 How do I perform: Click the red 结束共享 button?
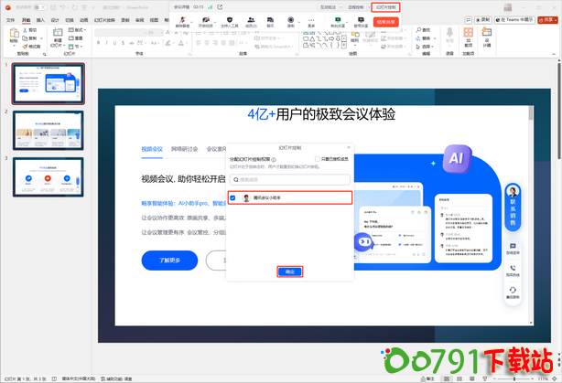point(386,22)
